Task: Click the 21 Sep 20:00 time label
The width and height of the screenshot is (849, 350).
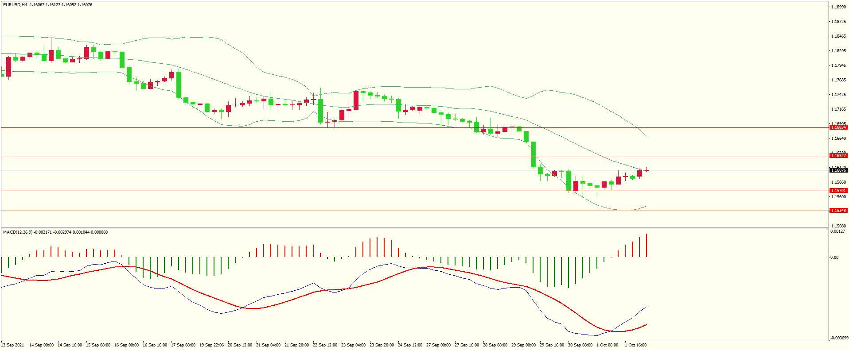Action: click(x=297, y=345)
